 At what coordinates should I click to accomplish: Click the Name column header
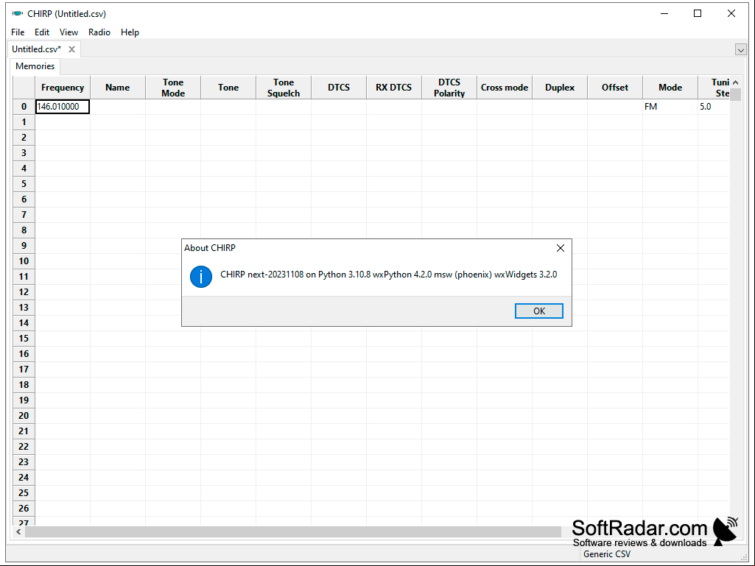tap(118, 88)
